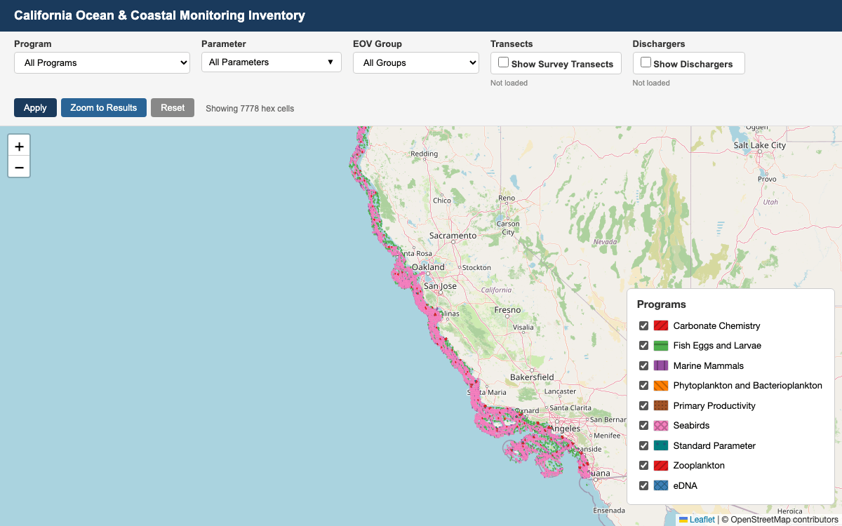The height and width of the screenshot is (526, 842).
Task: Click the 'Not loaded' text under Dischargers
Action: point(651,83)
